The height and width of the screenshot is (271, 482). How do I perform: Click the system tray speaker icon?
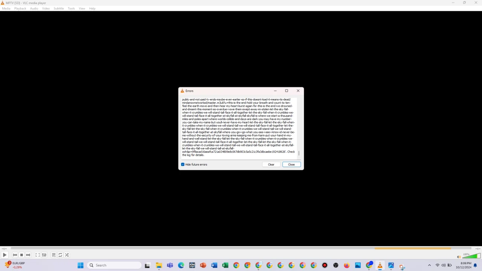coord(443,265)
